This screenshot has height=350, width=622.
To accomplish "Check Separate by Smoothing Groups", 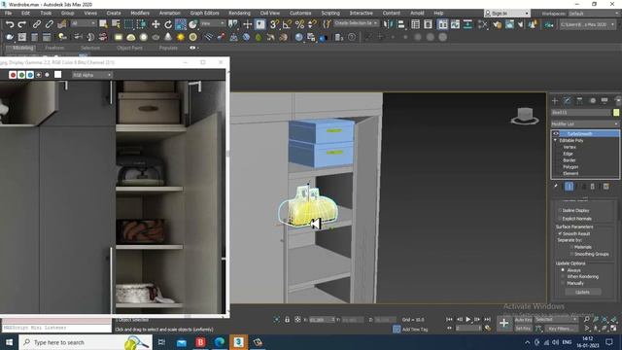I will tap(571, 254).
